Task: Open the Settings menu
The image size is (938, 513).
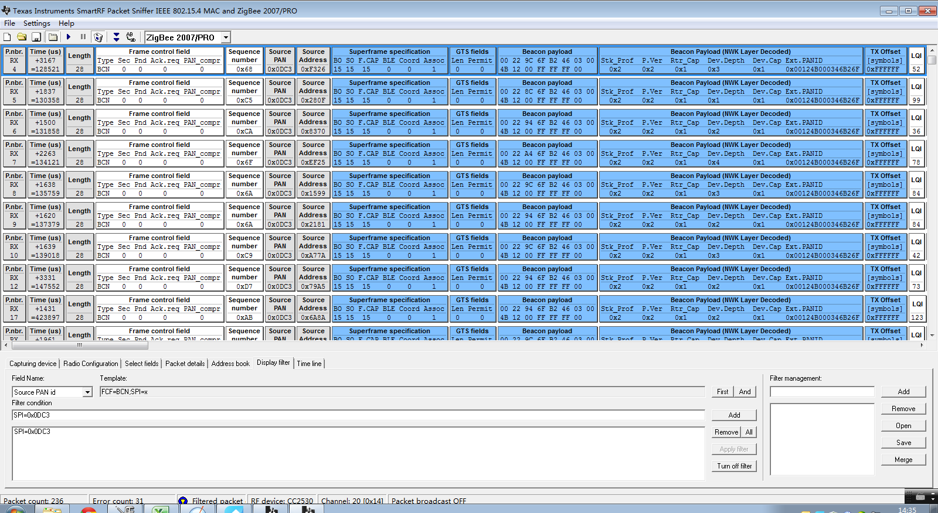Action: (36, 23)
